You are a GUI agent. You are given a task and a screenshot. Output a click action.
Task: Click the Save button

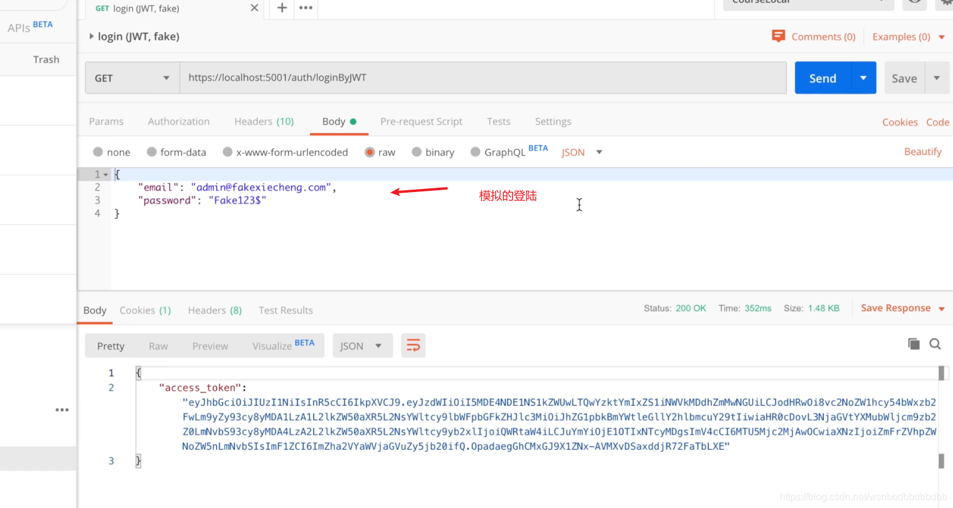pyautogui.click(x=904, y=78)
